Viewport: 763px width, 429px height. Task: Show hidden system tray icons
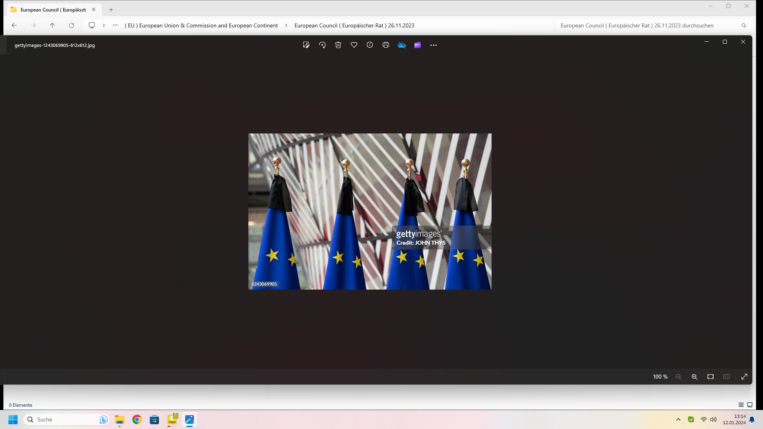678,420
